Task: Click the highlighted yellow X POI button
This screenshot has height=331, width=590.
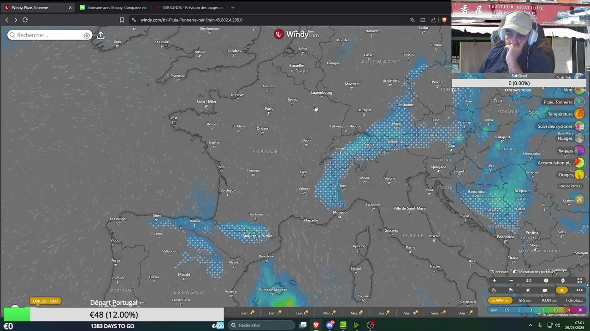Action: pyautogui.click(x=561, y=290)
